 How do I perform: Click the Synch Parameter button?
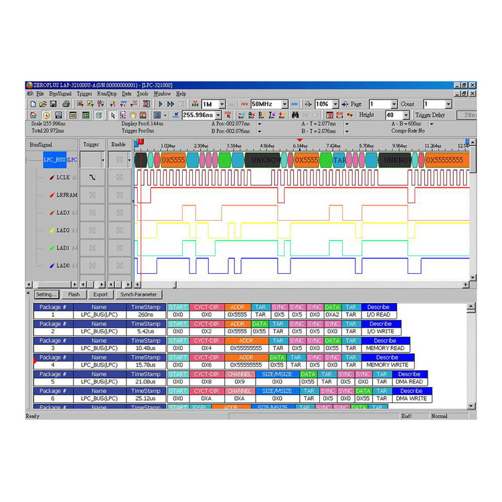139,295
